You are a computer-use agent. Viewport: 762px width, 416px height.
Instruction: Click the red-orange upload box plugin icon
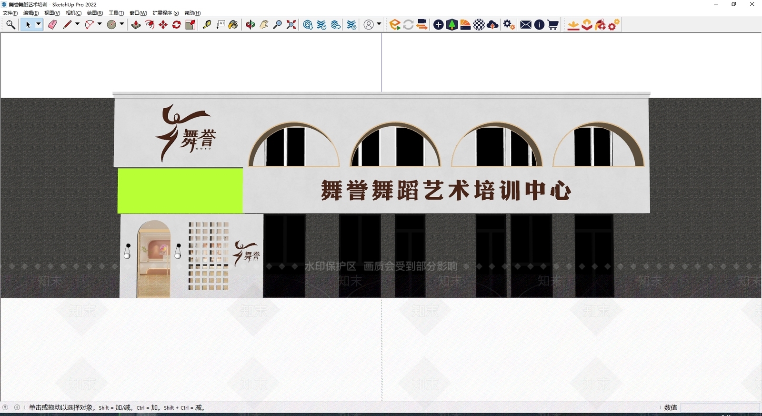[587, 25]
